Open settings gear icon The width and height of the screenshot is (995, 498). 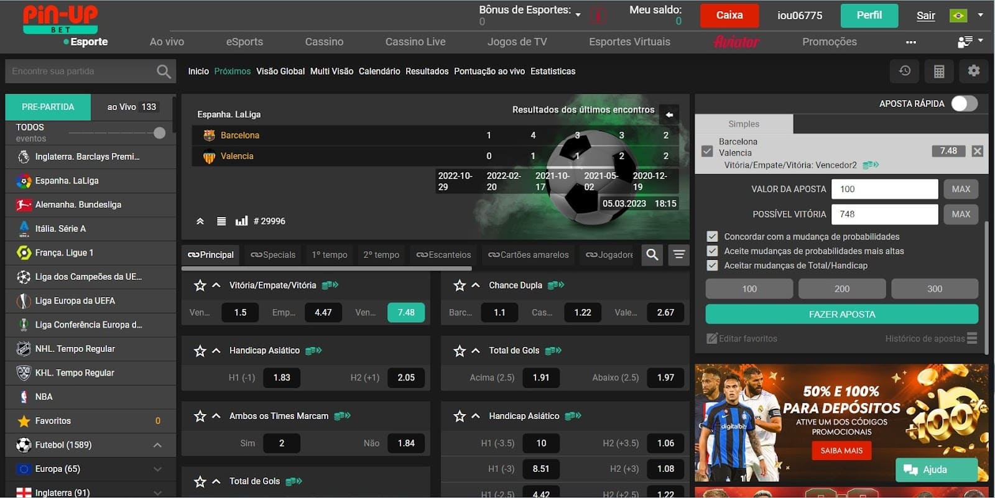974,71
